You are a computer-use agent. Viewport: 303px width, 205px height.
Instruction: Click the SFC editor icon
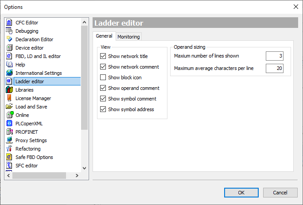click(x=9, y=166)
